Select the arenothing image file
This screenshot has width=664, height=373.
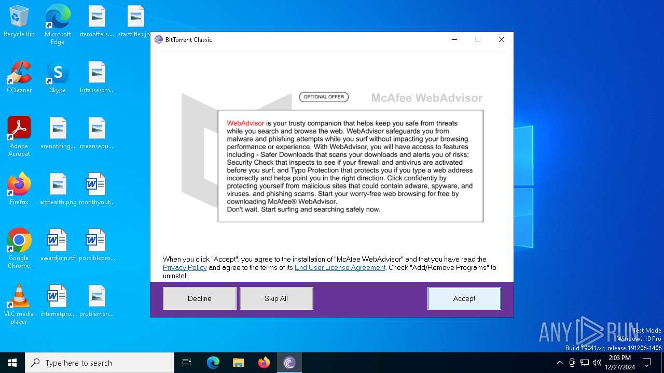click(58, 134)
